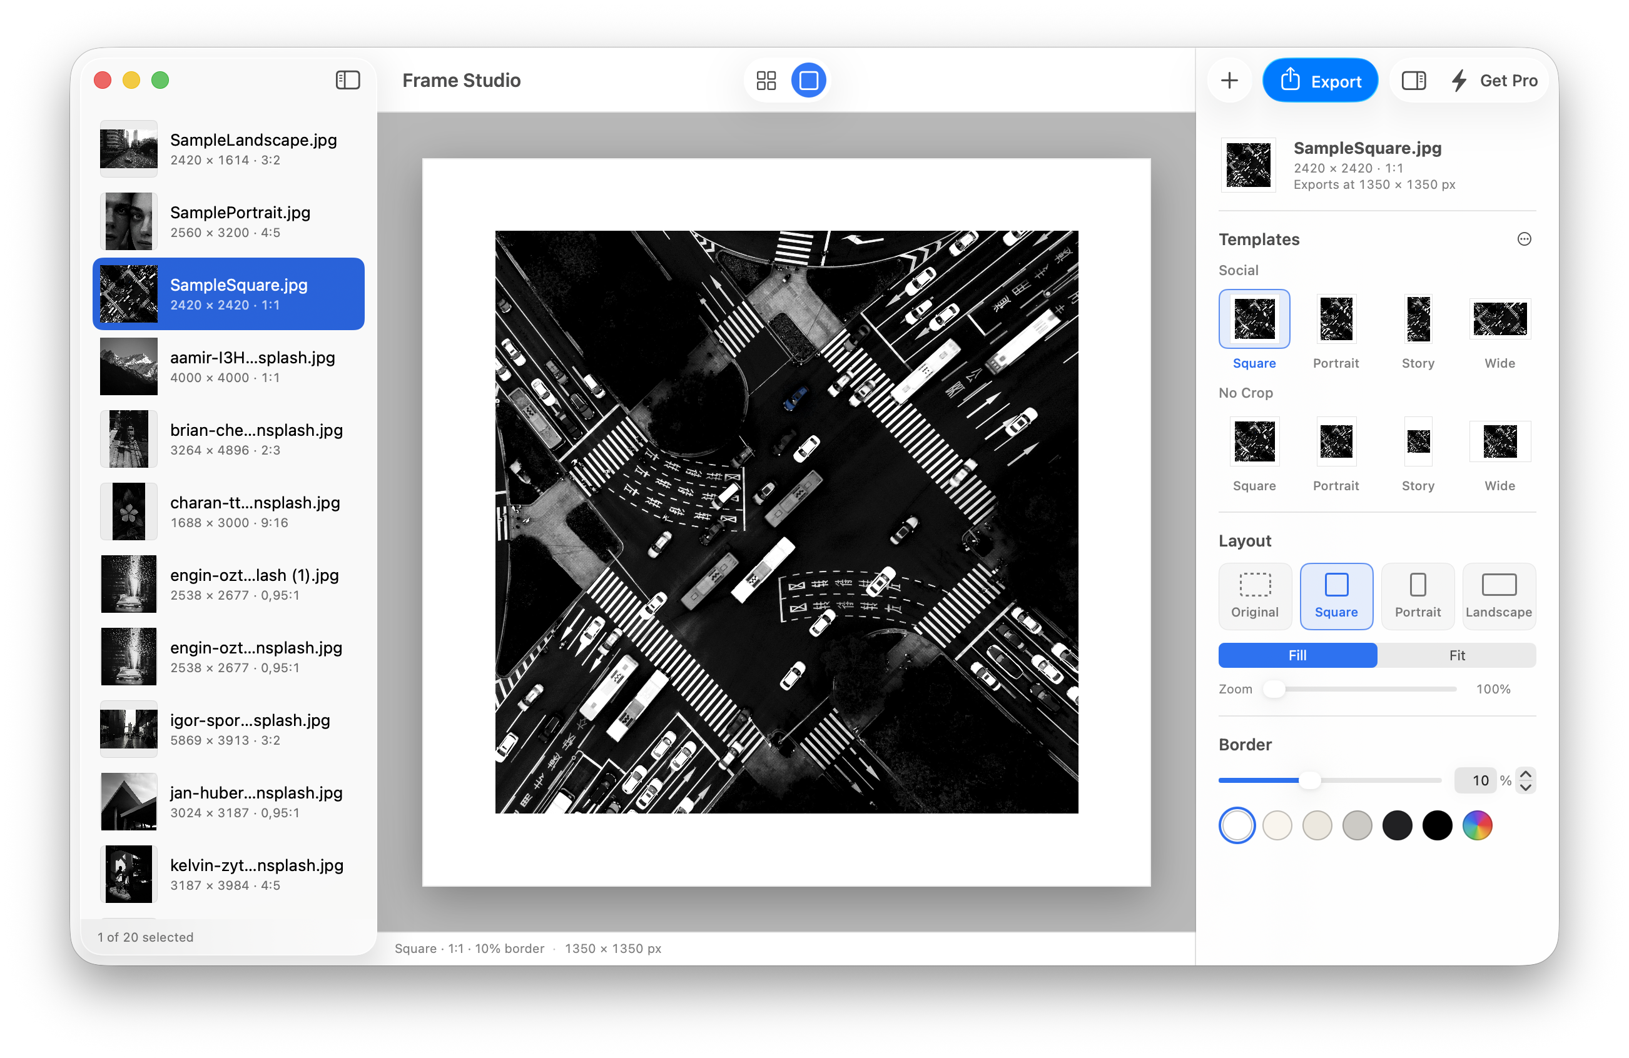Pick the white border color swatch
Viewport: 1629px width, 1058px height.
1237,825
